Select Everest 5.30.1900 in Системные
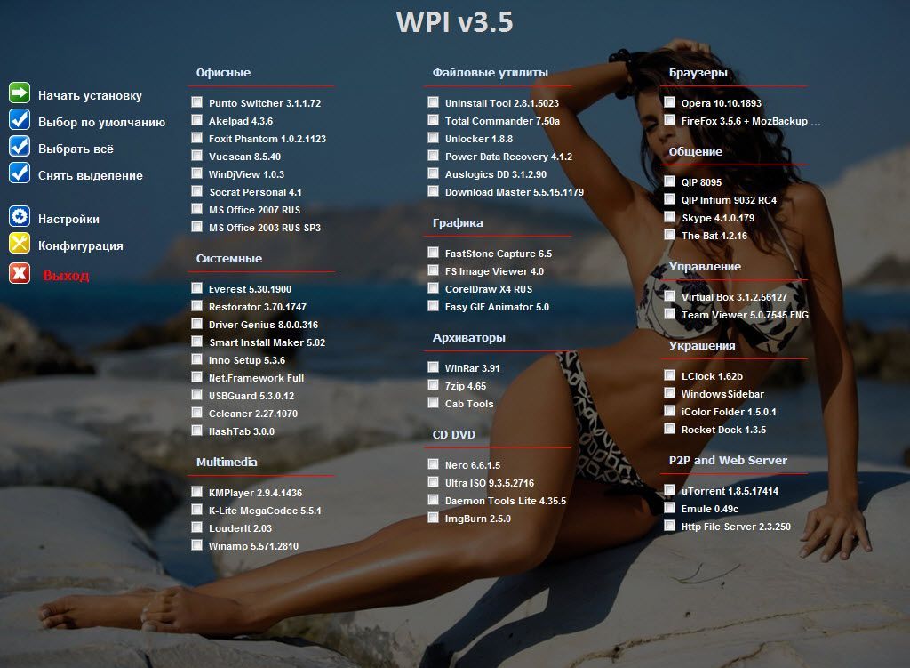This screenshot has height=668, width=910. (x=196, y=288)
